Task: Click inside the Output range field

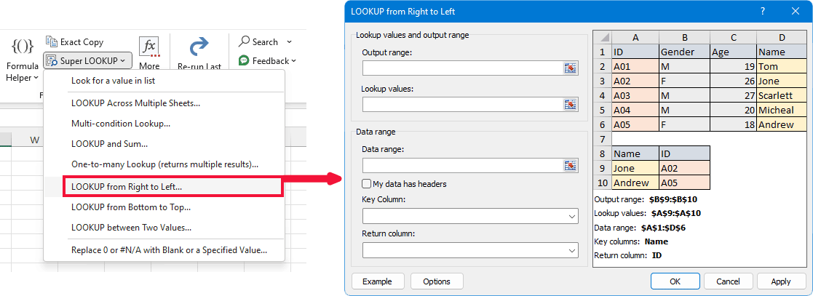Action: [461, 68]
